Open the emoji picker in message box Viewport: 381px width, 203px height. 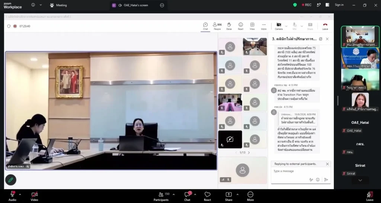(x=318, y=180)
